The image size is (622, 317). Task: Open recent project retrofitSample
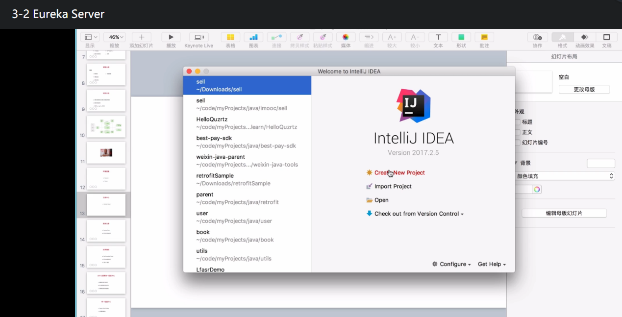point(247,179)
